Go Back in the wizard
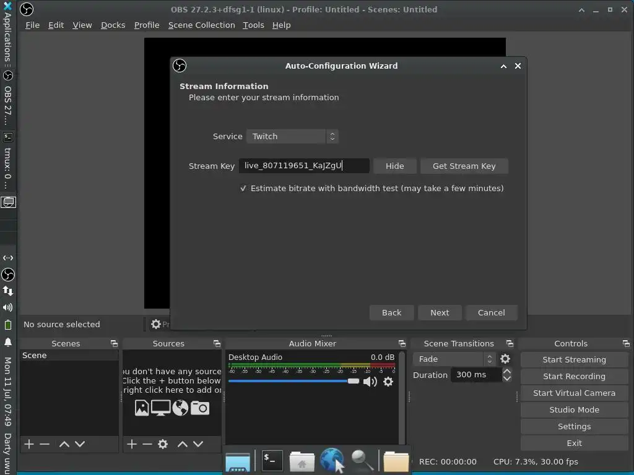Image resolution: width=634 pixels, height=475 pixels. tap(391, 312)
